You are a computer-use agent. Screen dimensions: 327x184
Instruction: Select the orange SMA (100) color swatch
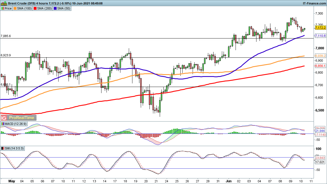(x=16, y=9)
